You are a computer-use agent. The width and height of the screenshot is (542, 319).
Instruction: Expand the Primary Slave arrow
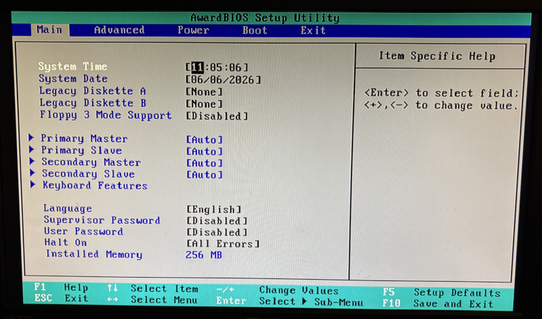[31, 149]
